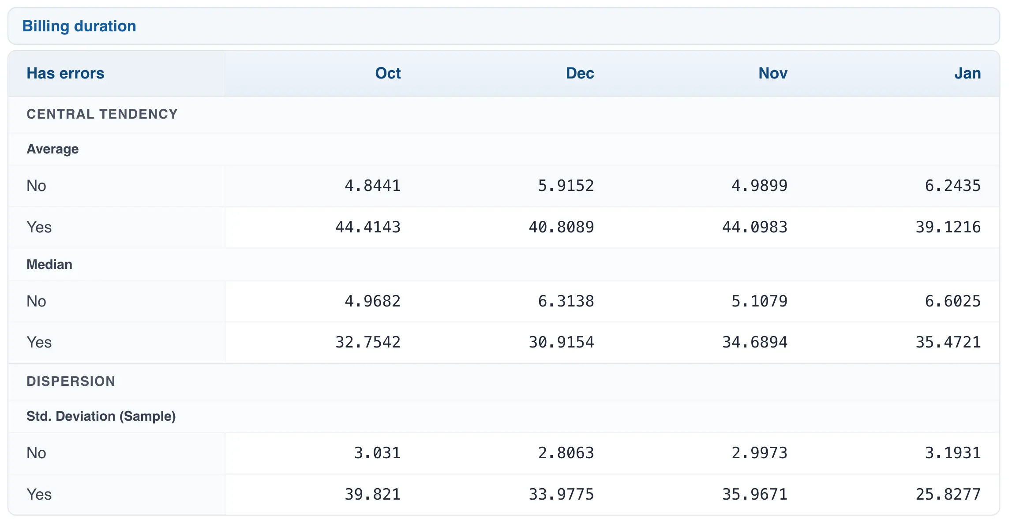
Task: Click Average Dec value 40.8089
Action: coord(562,227)
